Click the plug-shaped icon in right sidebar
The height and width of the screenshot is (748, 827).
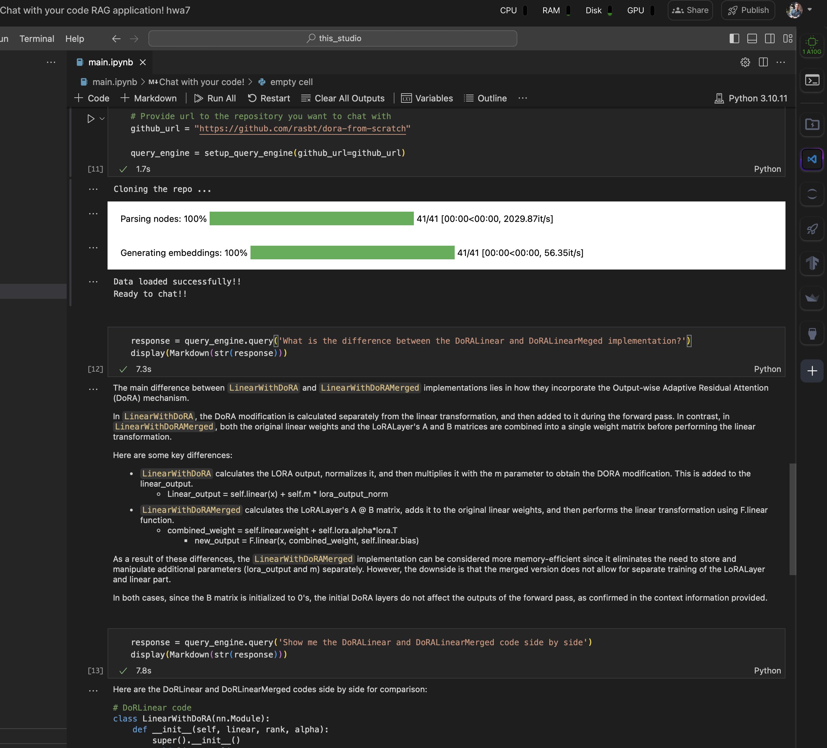pyautogui.click(x=812, y=334)
